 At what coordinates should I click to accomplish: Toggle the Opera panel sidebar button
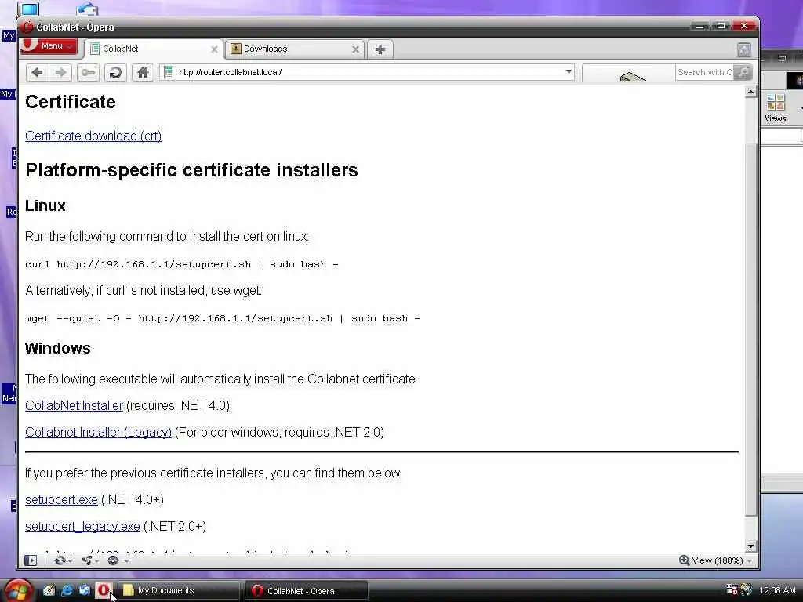[x=31, y=560]
